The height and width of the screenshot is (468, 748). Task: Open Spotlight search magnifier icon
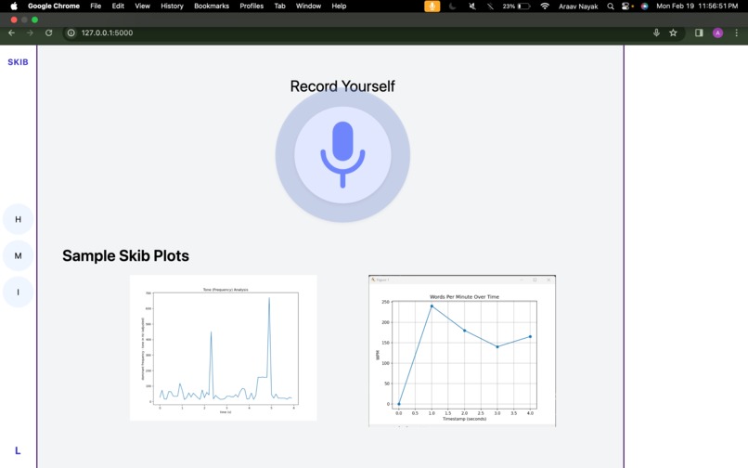610,6
